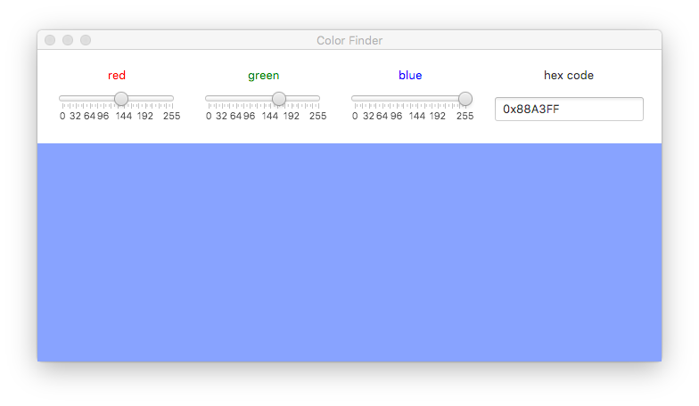Click the "hex code" label
The height and width of the screenshot is (406, 699).
569,75
